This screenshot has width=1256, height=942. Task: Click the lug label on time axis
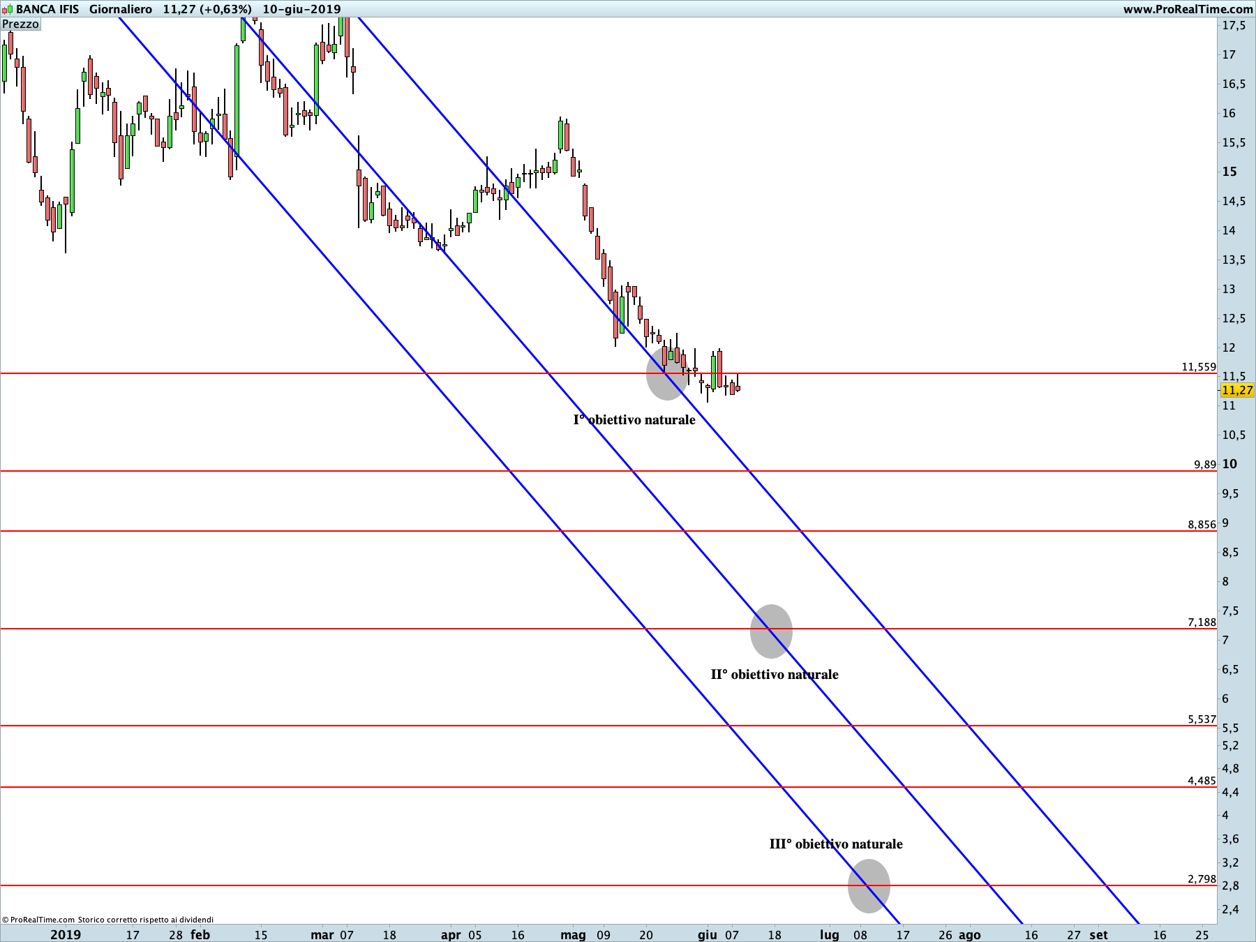pos(829,934)
